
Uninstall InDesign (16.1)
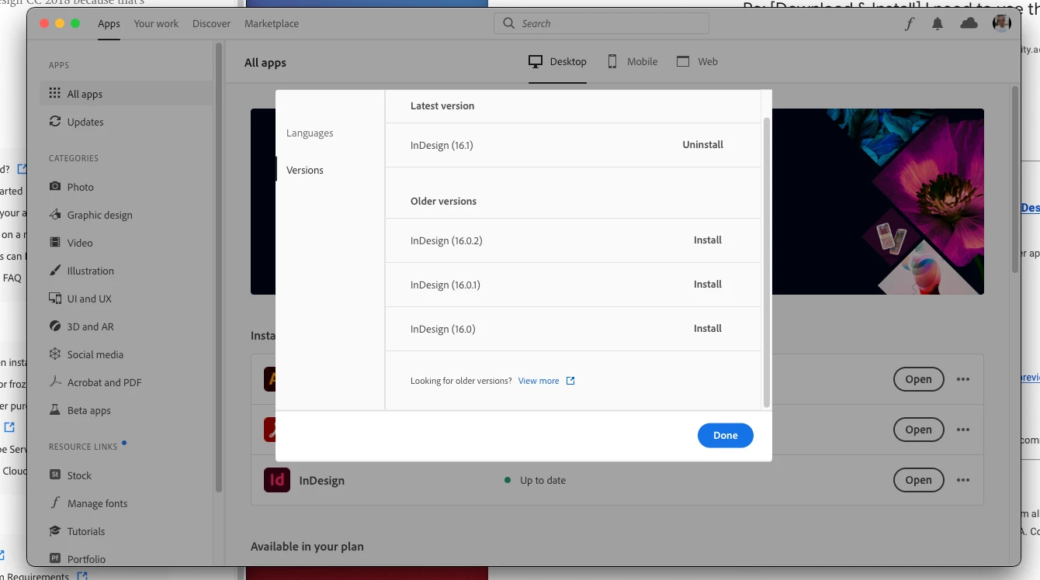click(702, 144)
